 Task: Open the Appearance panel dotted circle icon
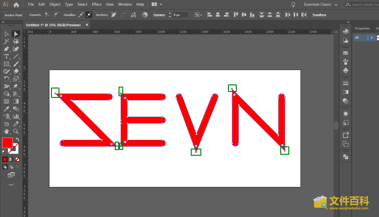click(x=346, y=114)
